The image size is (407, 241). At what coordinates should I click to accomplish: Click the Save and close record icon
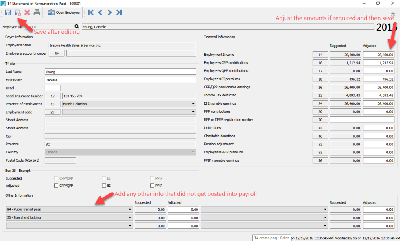[x=18, y=13]
